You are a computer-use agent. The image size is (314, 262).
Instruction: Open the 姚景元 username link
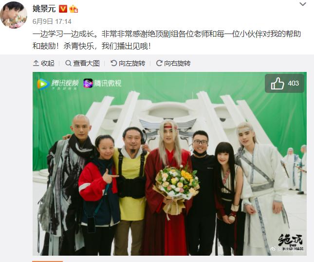44,9
